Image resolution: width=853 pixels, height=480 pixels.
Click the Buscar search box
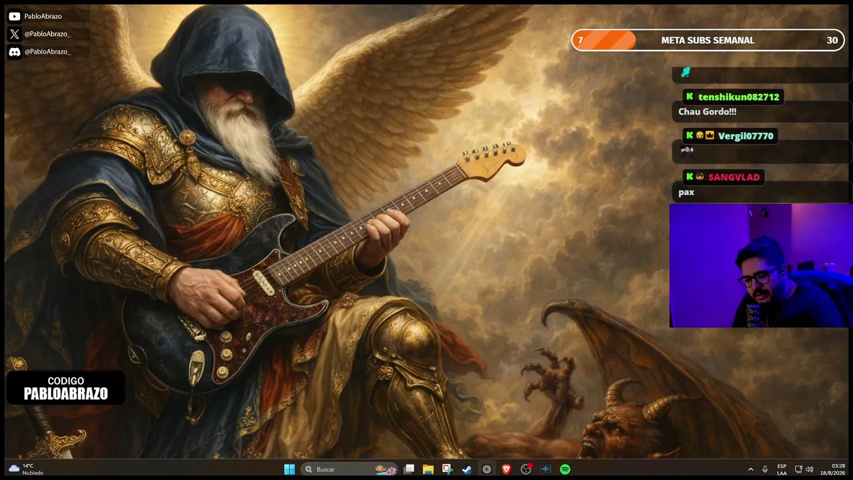349,469
